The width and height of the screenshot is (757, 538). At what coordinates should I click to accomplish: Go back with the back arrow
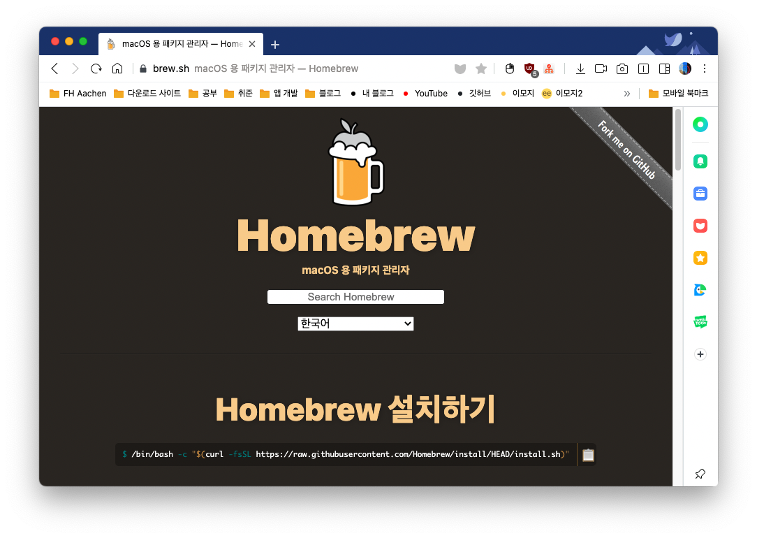[55, 68]
